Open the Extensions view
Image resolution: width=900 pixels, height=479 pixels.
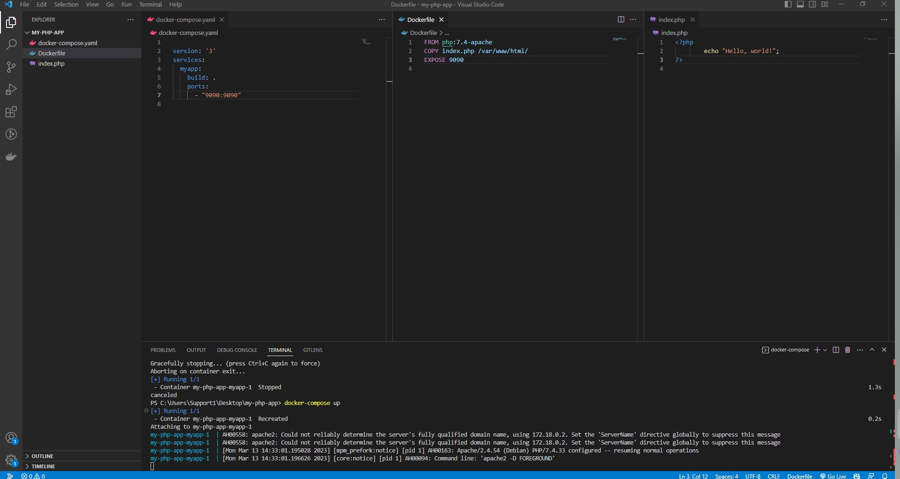click(11, 112)
